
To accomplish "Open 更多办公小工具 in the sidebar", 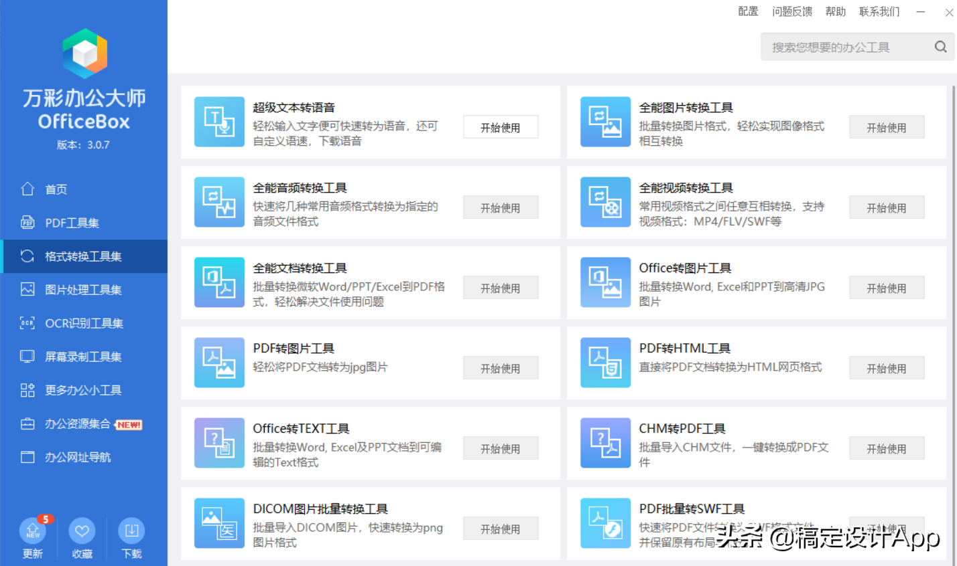I will (x=84, y=390).
